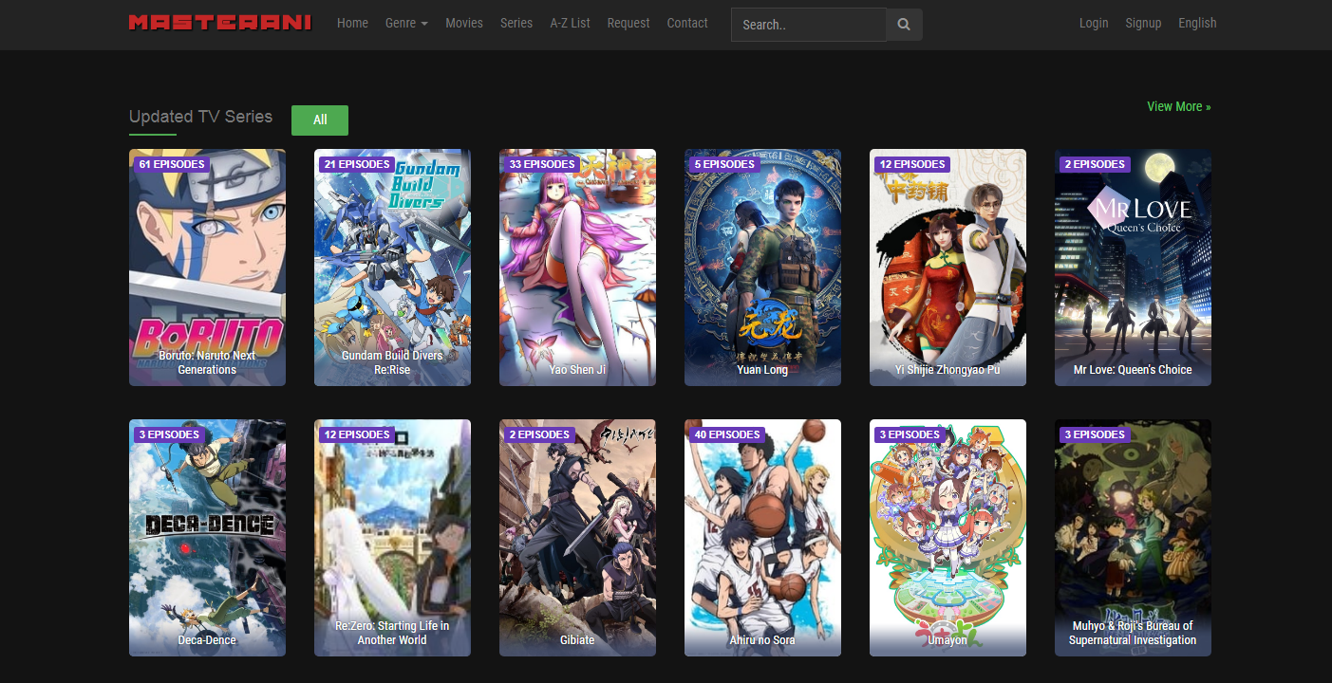Open the Gundam Build Divers Re:Rise poster
Image resolution: width=1332 pixels, height=683 pixels.
point(392,268)
